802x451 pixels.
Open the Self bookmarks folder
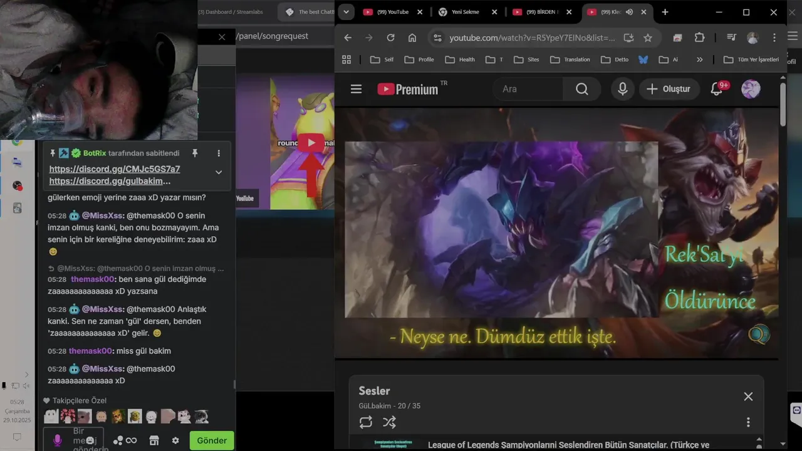[382, 60]
